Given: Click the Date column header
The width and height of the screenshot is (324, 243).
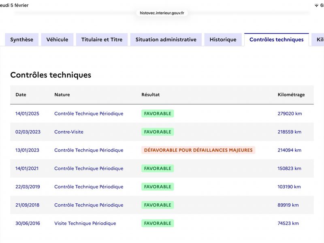Looking at the screenshot, I should (x=21, y=95).
